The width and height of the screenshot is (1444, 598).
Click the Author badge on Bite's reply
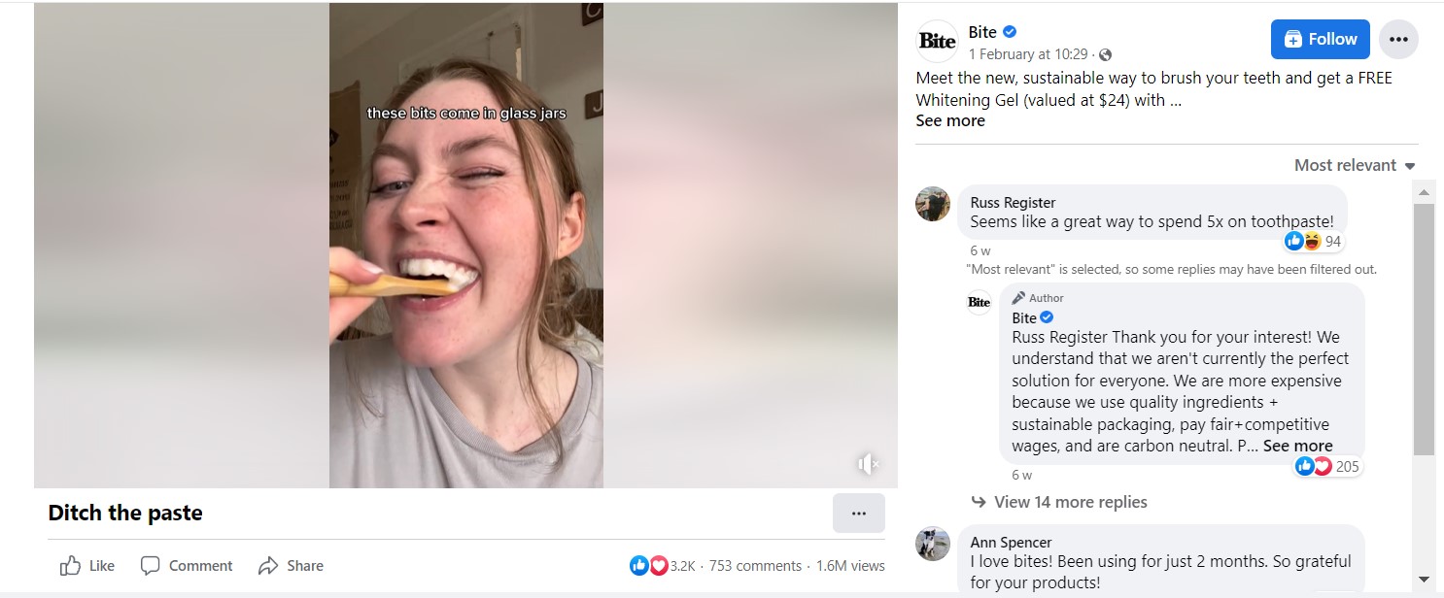pyautogui.click(x=1037, y=298)
